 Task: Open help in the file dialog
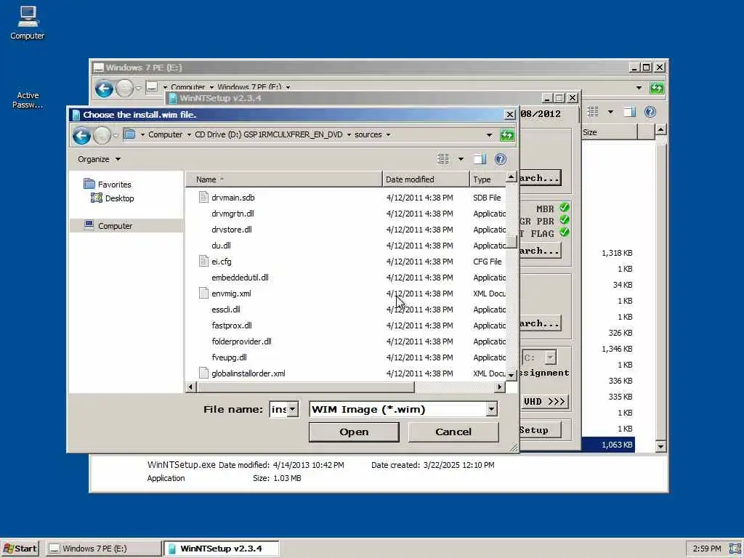(500, 159)
